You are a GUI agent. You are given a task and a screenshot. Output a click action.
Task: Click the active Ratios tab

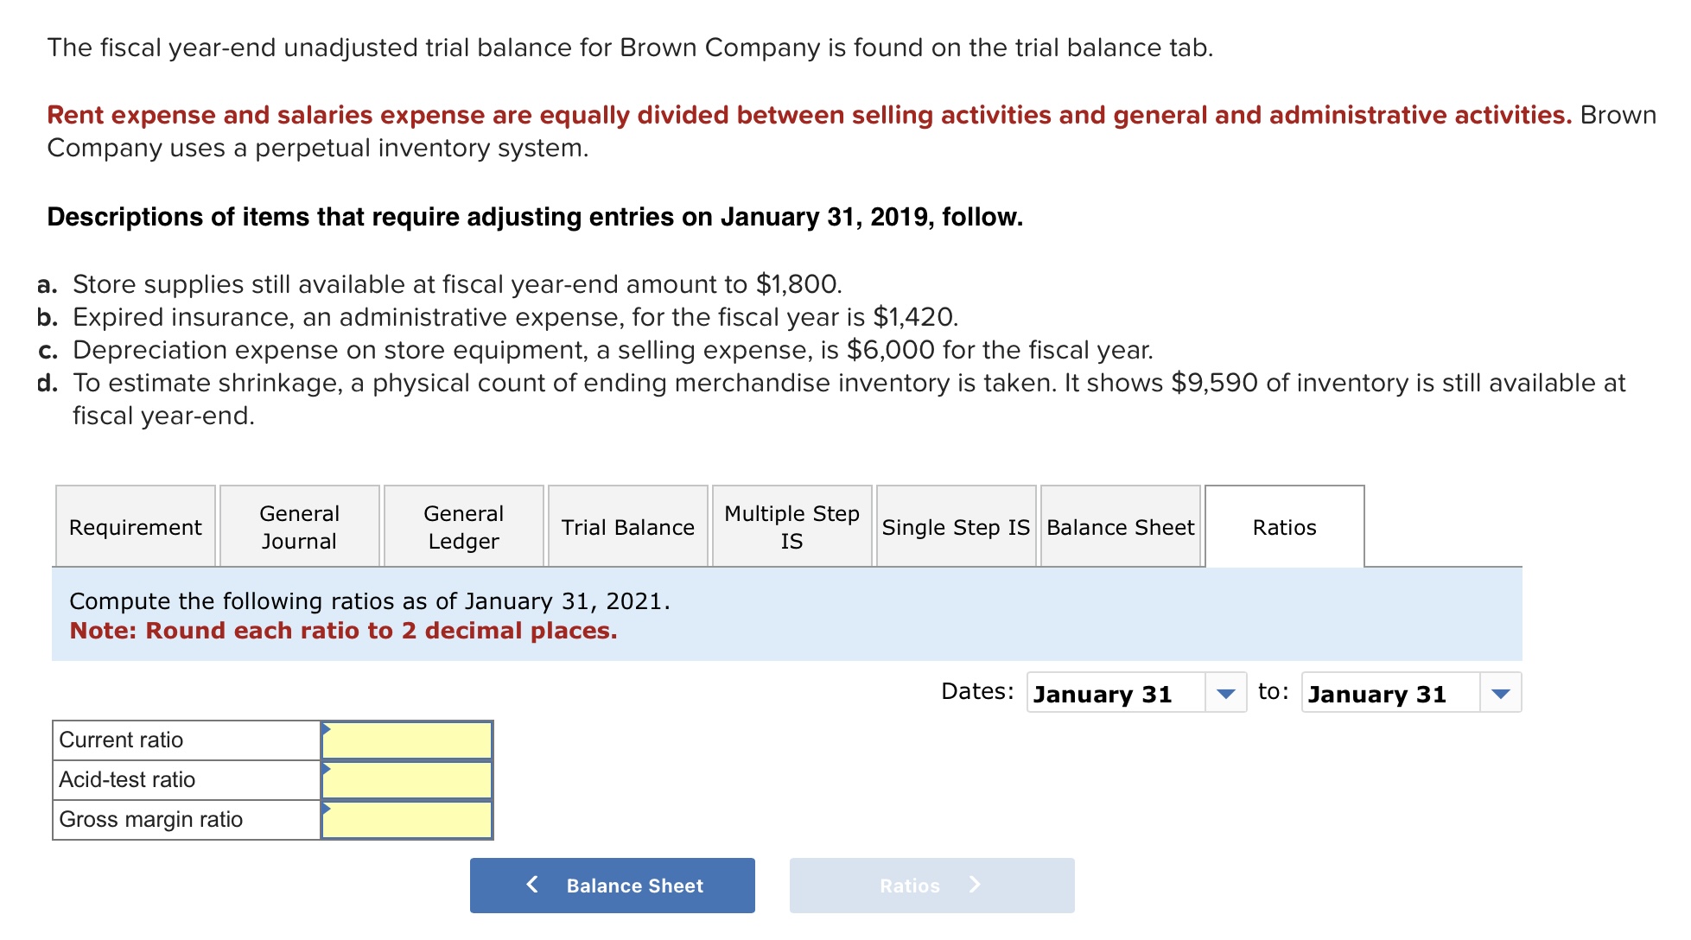(1284, 526)
